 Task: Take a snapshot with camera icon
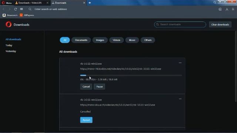click(x=220, y=9)
